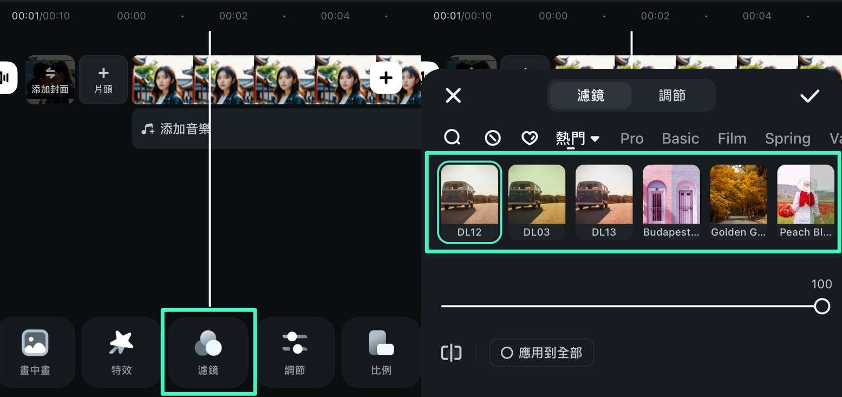Viewport: 842px width, 397px height.
Task: Remove filter with the no-filter icon
Action: tap(492, 138)
